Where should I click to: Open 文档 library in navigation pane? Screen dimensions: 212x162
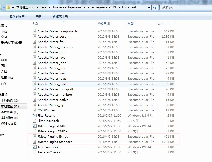(x=4, y=71)
